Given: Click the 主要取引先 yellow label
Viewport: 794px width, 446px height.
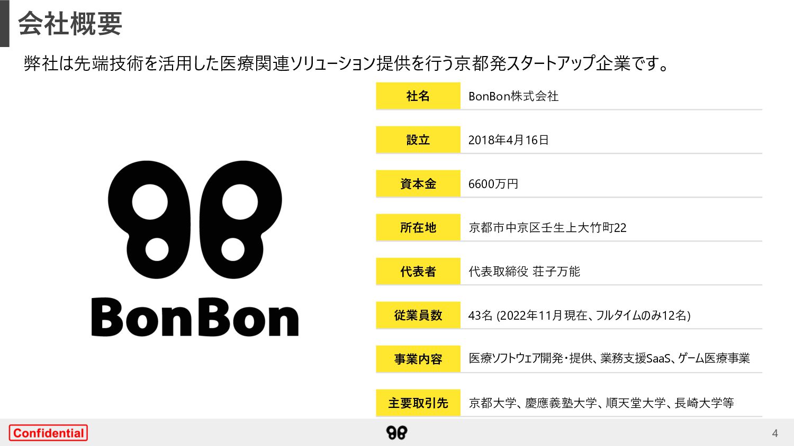Looking at the screenshot, I should click(x=418, y=403).
